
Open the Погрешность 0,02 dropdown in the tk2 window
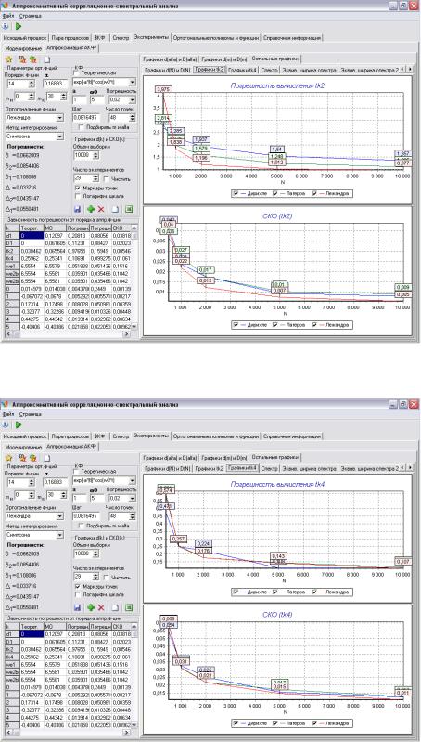(x=133, y=100)
